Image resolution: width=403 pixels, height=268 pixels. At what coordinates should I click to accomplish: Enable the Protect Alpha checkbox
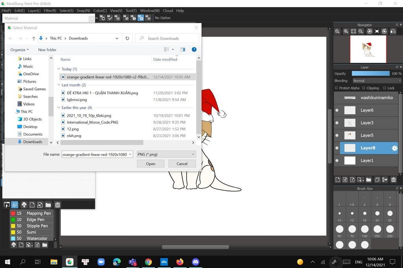336,88
